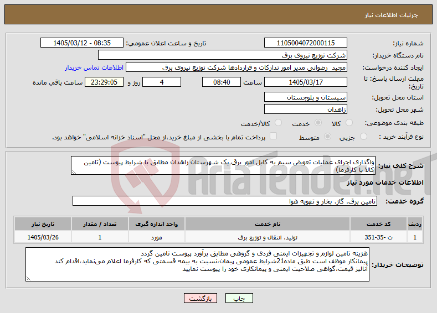The width and height of the screenshot is (437, 313).
Task: Click the remaining days field showing 4
Action: click(x=162, y=82)
